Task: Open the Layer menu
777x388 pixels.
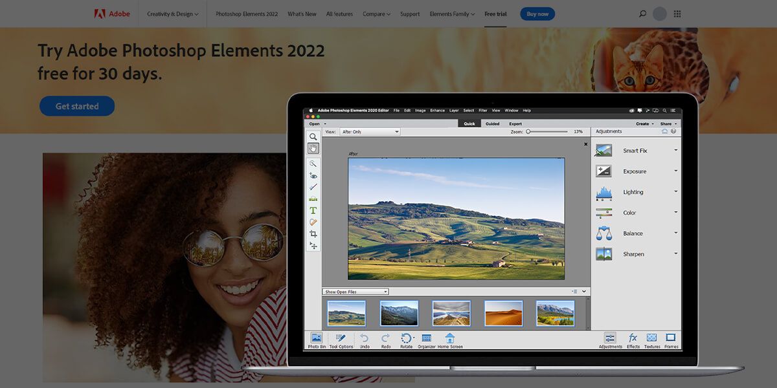Action: coord(454,111)
